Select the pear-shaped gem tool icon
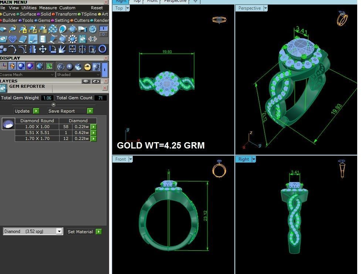The height and width of the screenshot is (274, 362). pos(62,29)
